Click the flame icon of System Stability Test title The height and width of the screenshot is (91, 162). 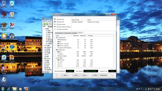(54, 15)
